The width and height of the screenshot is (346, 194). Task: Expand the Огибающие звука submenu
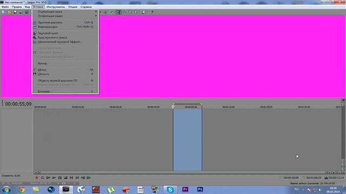tap(65, 12)
